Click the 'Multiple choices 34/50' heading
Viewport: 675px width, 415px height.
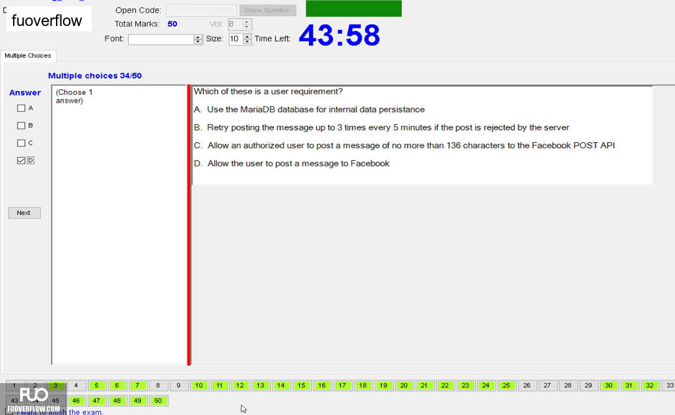click(x=95, y=76)
